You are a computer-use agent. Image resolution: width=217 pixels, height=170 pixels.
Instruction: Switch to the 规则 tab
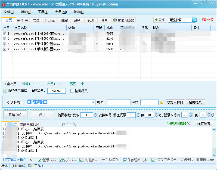(91, 20)
